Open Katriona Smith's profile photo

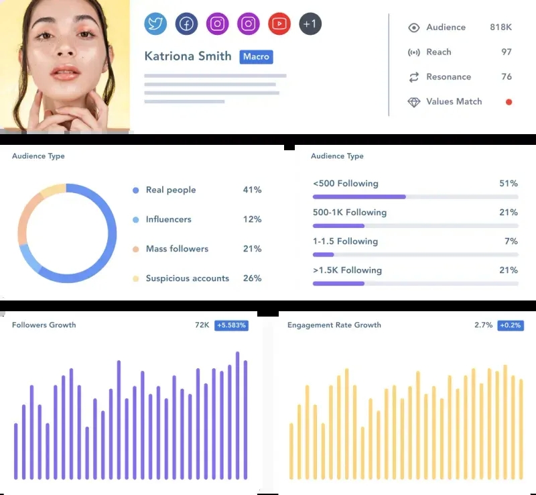coord(65,65)
